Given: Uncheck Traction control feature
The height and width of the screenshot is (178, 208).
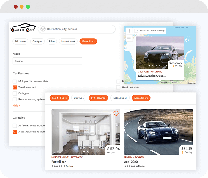Looking at the screenshot, I should coord(15,88).
